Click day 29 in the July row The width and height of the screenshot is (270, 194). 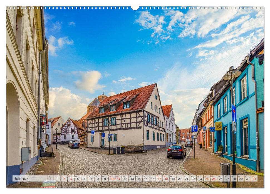tap(241, 178)
